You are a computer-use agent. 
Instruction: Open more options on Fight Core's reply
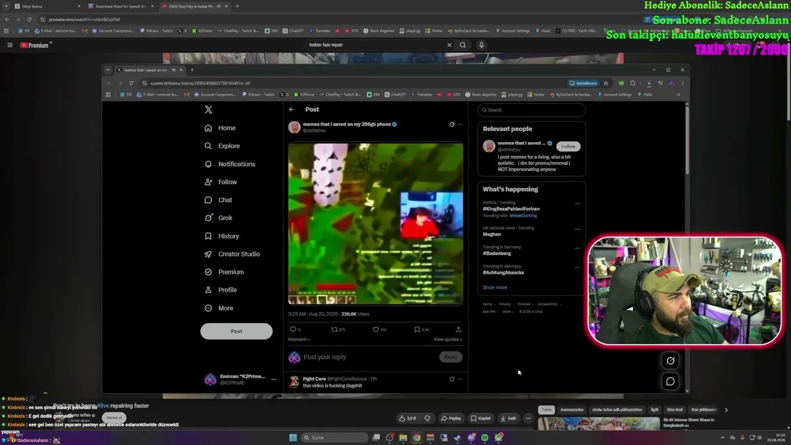(x=460, y=379)
